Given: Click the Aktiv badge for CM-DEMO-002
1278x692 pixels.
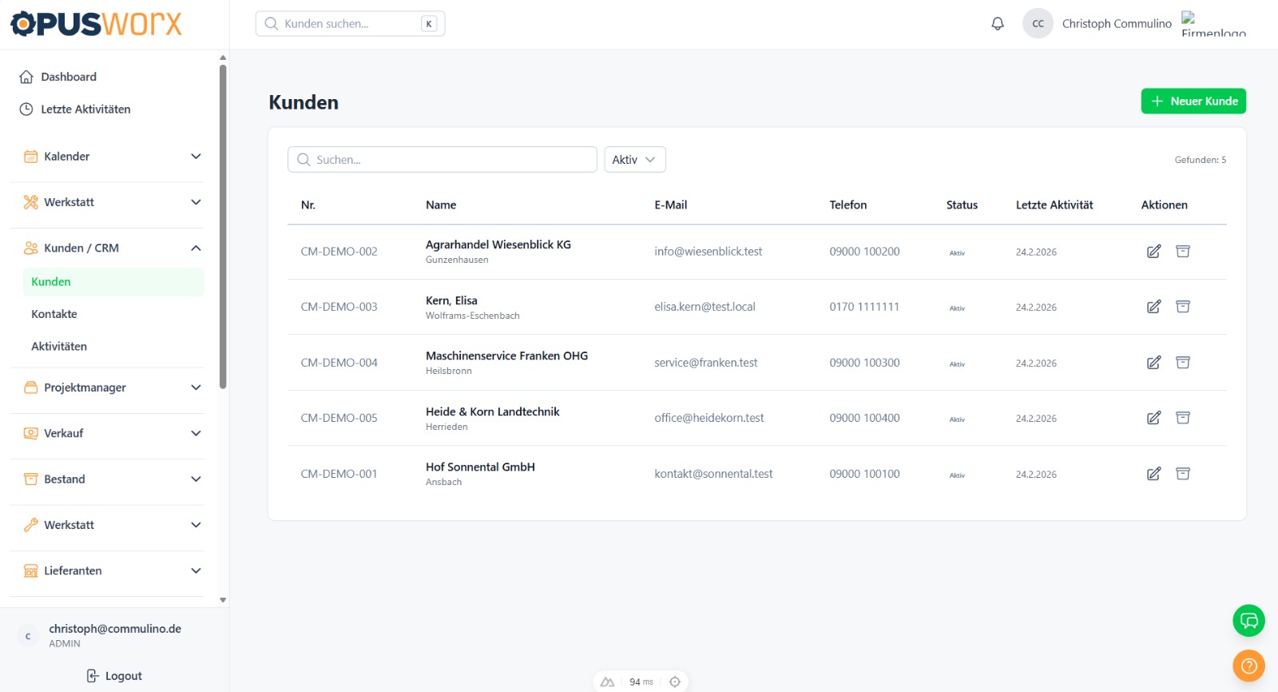Looking at the screenshot, I should pyautogui.click(x=957, y=253).
